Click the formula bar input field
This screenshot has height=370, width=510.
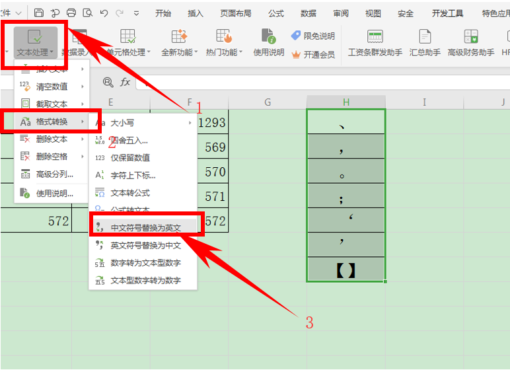pyautogui.click(x=322, y=83)
